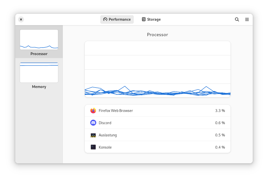Select the Processor graph thumbnail
Viewport: 268px width, 180px height.
pyautogui.click(x=39, y=40)
